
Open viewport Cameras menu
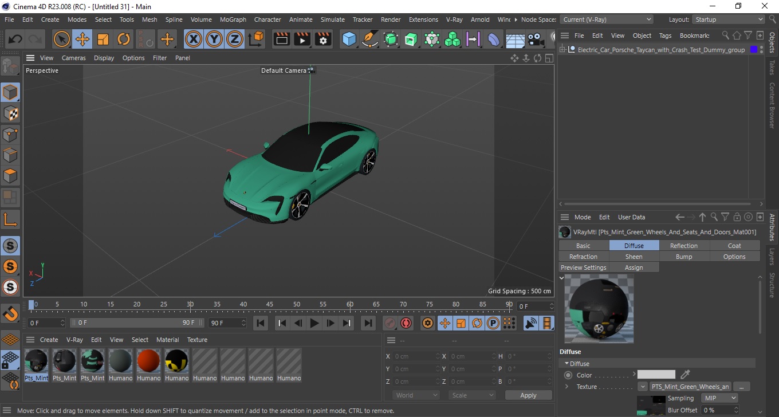pyautogui.click(x=74, y=58)
